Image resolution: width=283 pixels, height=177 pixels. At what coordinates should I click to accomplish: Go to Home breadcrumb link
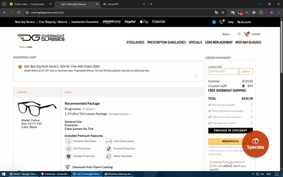click(x=22, y=47)
